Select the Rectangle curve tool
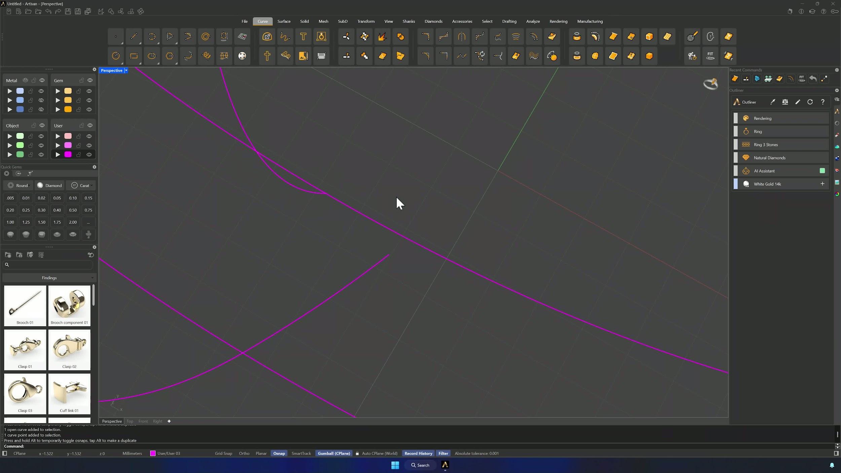The width and height of the screenshot is (841, 473). pos(134,56)
